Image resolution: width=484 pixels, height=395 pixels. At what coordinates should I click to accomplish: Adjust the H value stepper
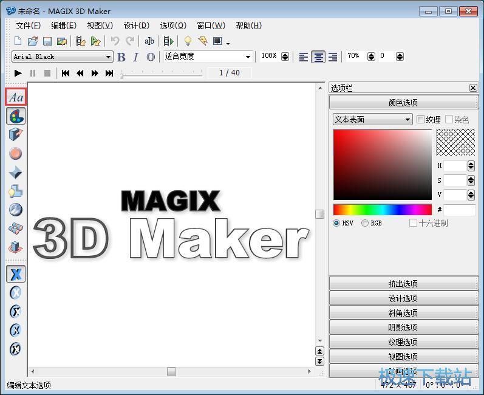pyautogui.click(x=471, y=166)
